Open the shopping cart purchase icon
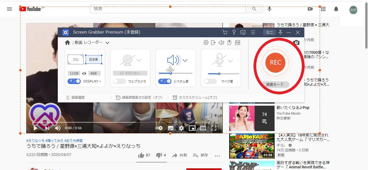Viewport: 368px width, 170px height. click(x=225, y=32)
